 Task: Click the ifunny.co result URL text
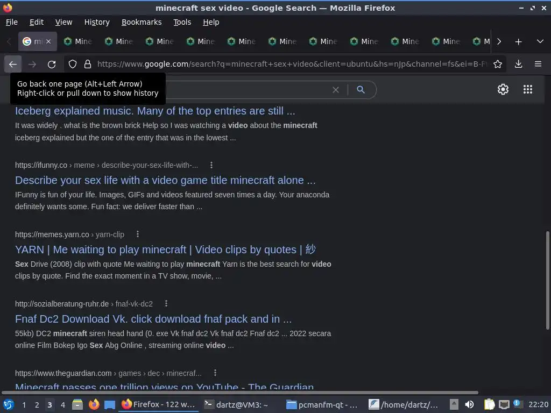point(107,165)
